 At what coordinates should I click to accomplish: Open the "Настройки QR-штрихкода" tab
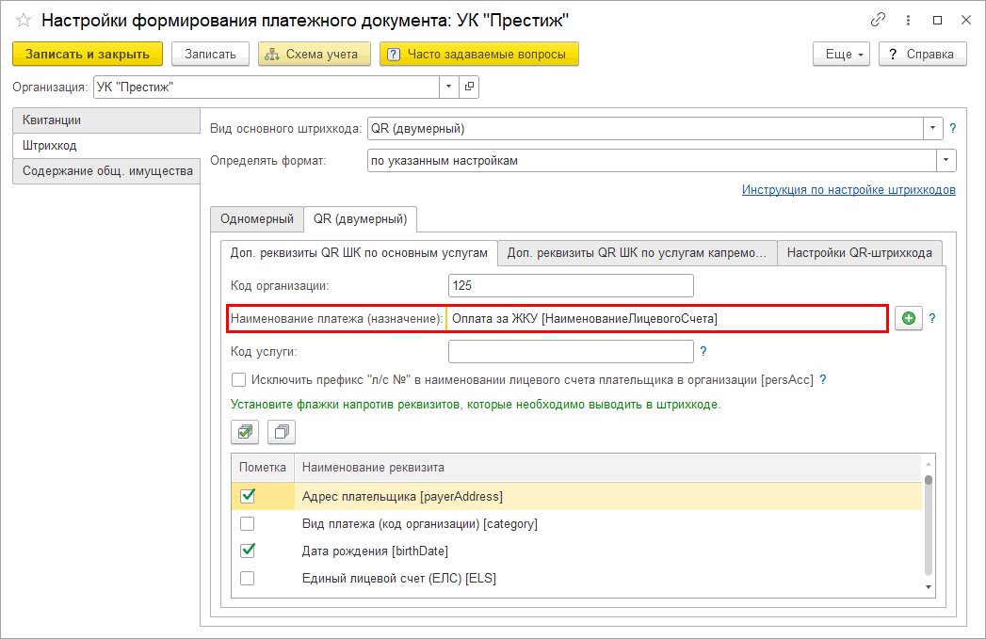[859, 252]
